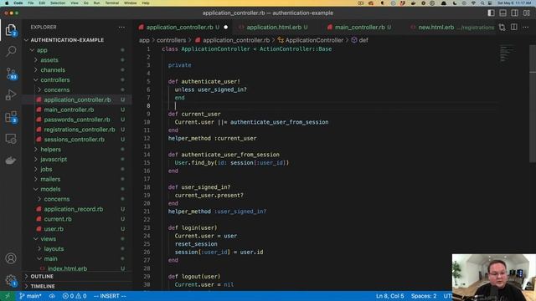Toggle bottom panel layout icon
The width and height of the screenshot is (536, 301).
tap(502, 13)
